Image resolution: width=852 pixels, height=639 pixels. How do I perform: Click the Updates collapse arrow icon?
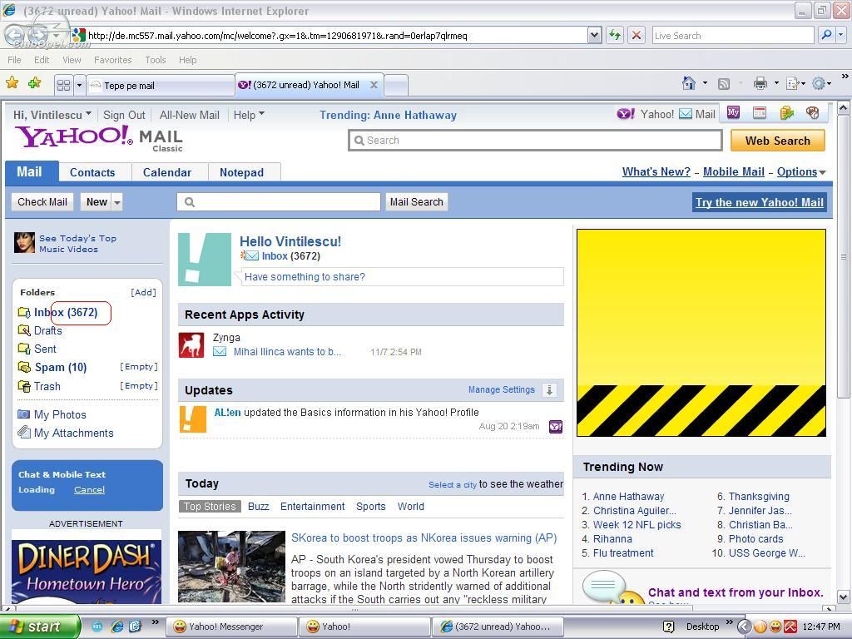[549, 389]
